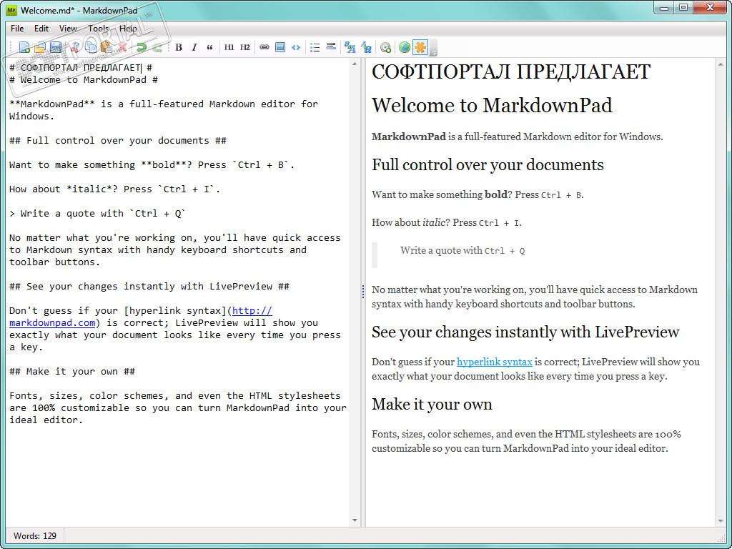The width and height of the screenshot is (732, 549).
Task: Insert an image with the picture icon
Action: point(280,47)
